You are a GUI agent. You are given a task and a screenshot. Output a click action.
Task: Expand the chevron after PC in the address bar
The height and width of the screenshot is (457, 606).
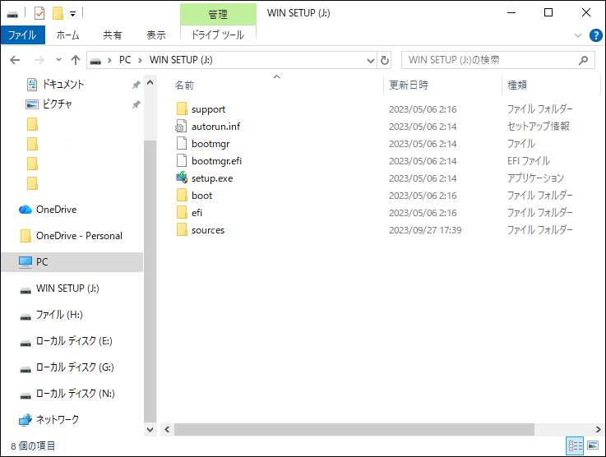[140, 60]
